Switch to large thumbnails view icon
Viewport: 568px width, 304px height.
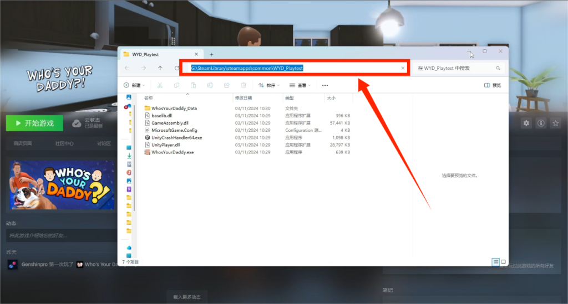(503, 262)
